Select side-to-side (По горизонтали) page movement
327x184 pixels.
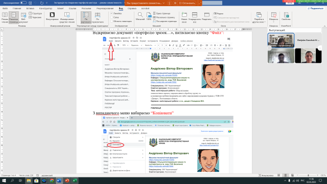(98, 17)
